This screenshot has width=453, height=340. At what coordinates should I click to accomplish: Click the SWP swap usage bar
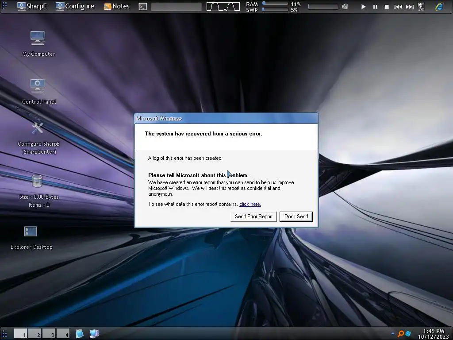point(275,9)
